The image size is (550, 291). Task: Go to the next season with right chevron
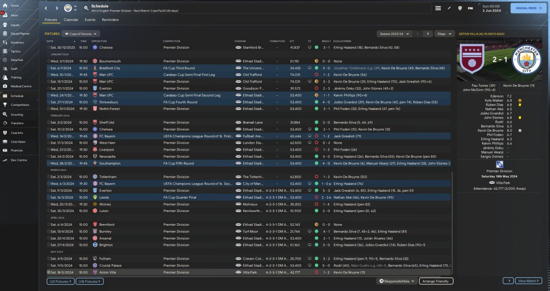(428, 33)
